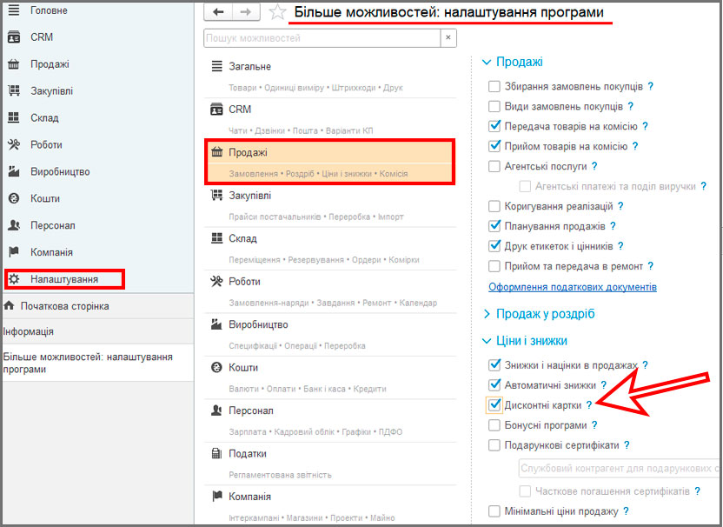Enable the Бонусні програми checkbox
The width and height of the screenshot is (723, 527).
pos(494,425)
